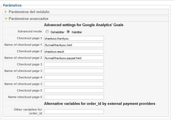Image resolution: width=174 pixels, height=122 pixels.
Task: Click the empty Checkout page 3 field
Action: (74, 65)
